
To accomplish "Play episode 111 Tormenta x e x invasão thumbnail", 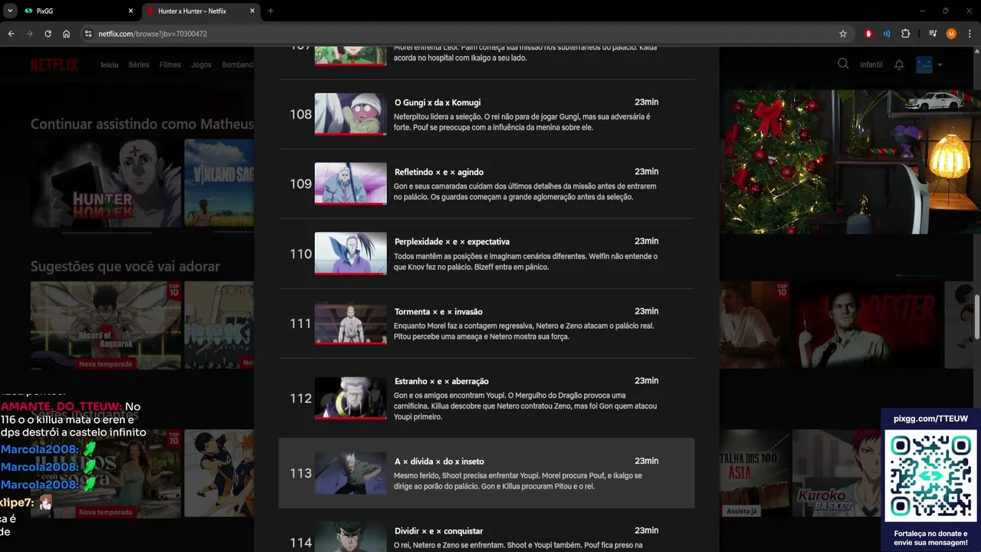I will pyautogui.click(x=350, y=323).
